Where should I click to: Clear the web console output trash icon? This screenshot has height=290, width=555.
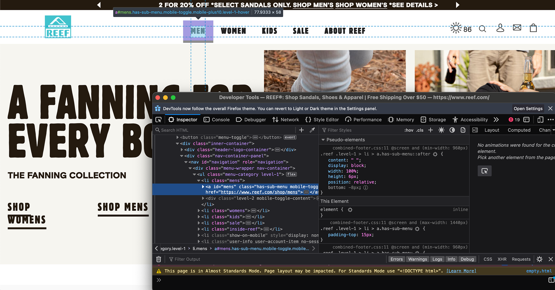pyautogui.click(x=159, y=259)
